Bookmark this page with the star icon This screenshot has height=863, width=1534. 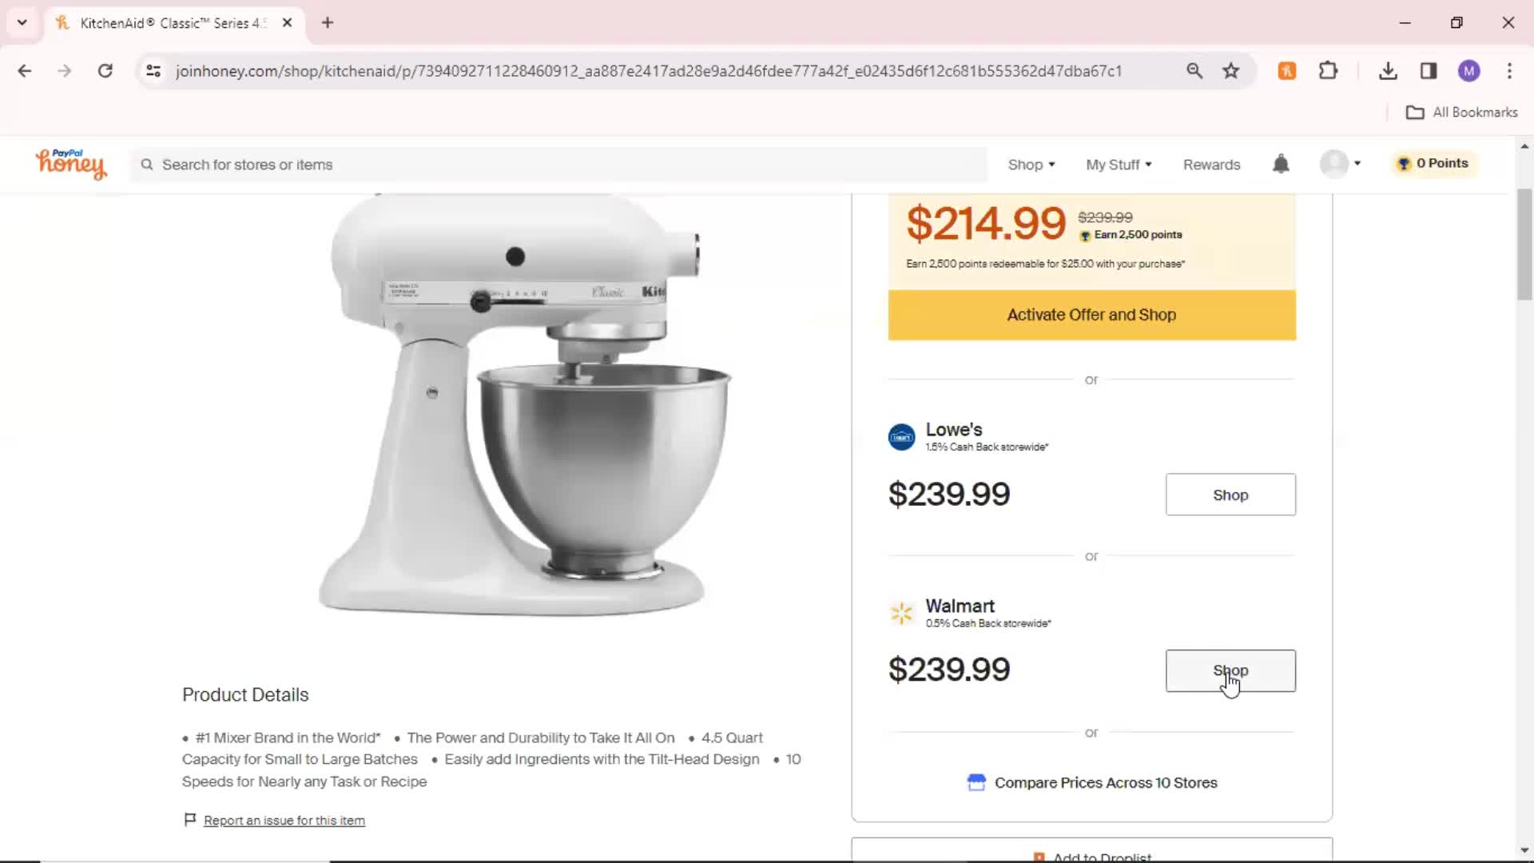(x=1230, y=71)
